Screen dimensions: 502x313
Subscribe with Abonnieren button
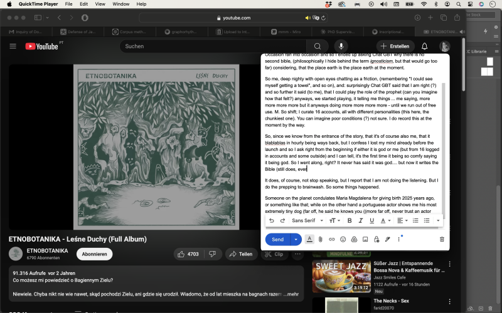click(x=95, y=254)
